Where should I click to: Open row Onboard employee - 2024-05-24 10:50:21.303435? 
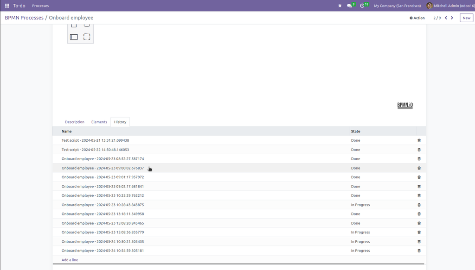click(x=239, y=242)
